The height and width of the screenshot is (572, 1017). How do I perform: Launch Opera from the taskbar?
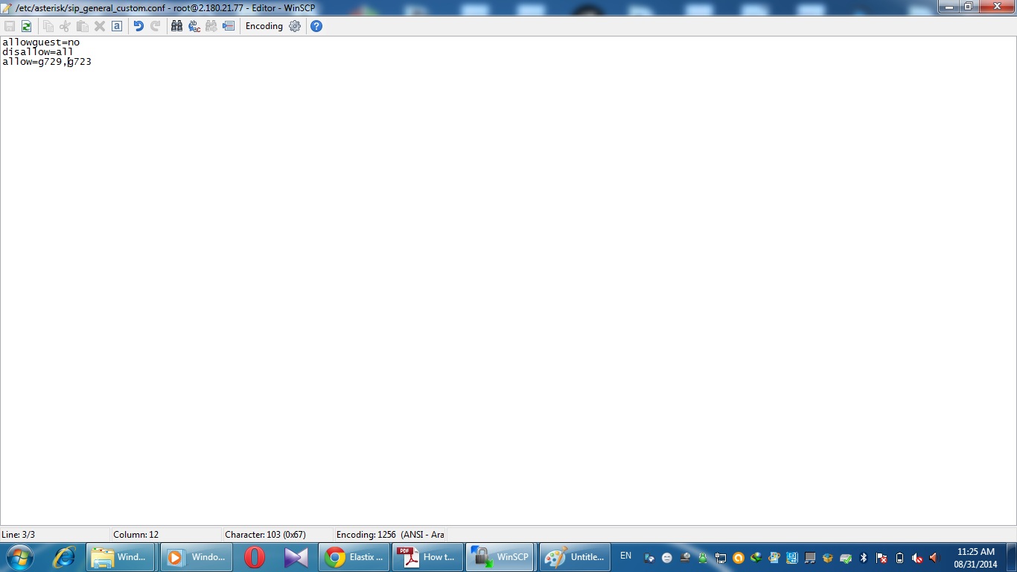(255, 557)
